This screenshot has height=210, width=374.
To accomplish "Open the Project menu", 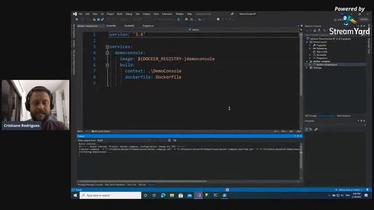I will tap(110, 14).
